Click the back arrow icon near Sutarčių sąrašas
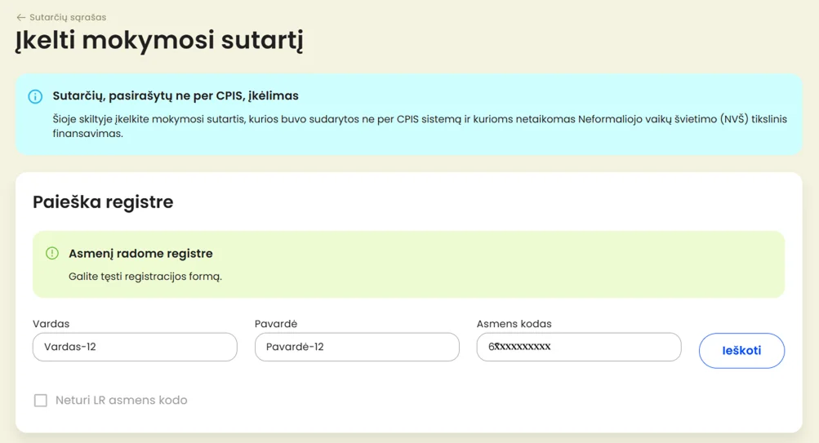 (x=21, y=17)
